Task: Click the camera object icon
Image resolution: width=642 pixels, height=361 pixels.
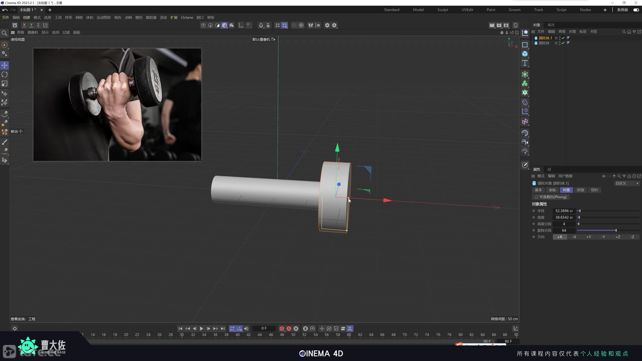Action: pos(525,142)
